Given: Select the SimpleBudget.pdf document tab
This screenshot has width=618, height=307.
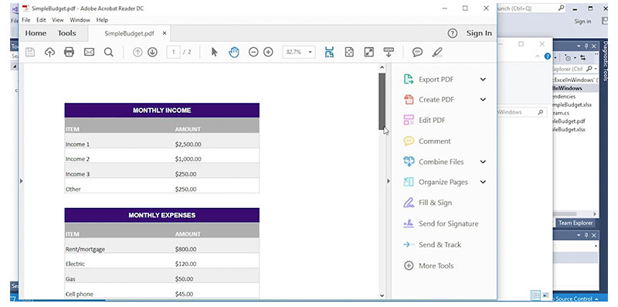Looking at the screenshot, I should pyautogui.click(x=129, y=33).
